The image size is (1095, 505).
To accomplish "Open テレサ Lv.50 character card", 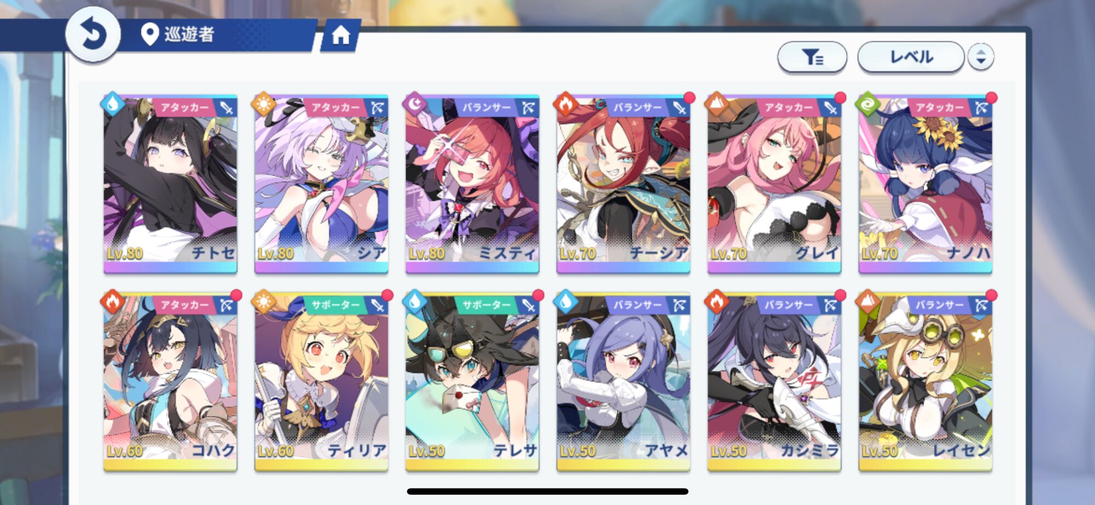I will [x=472, y=382].
